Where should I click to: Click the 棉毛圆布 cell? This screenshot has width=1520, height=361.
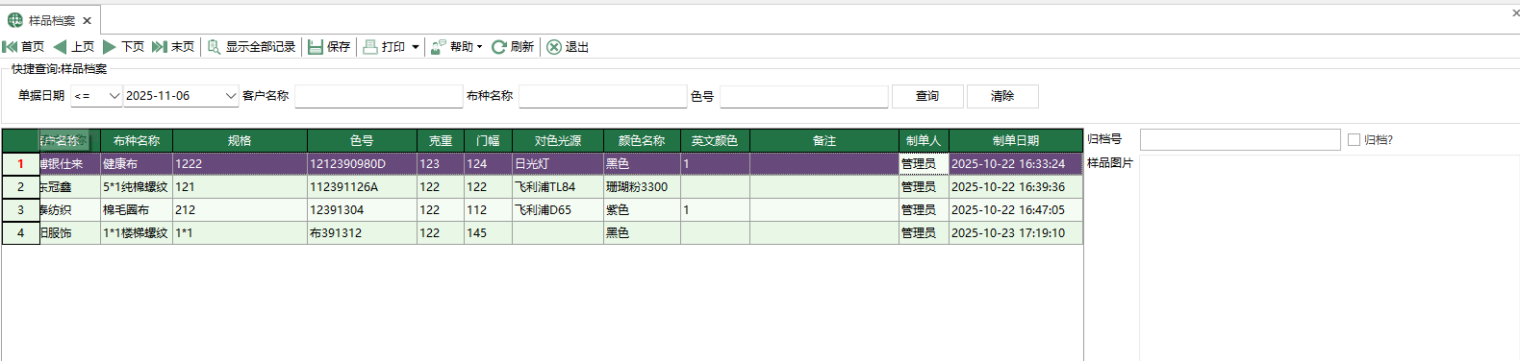137,210
